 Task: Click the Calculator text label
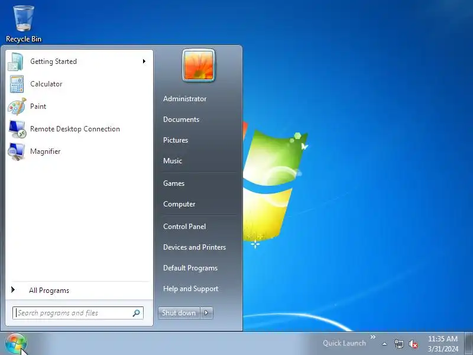[46, 84]
